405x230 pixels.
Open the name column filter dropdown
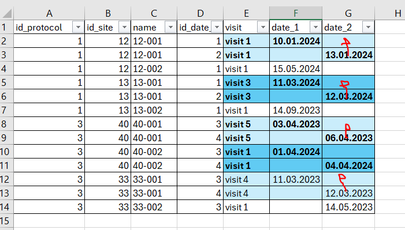point(170,27)
